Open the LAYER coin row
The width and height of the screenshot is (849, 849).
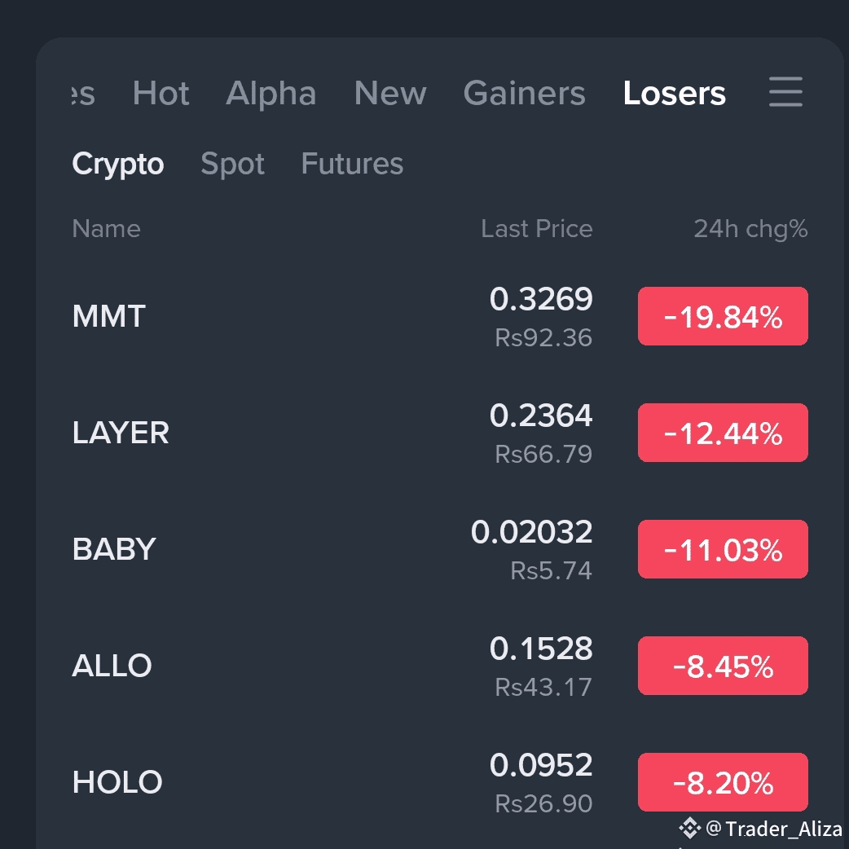pyautogui.click(x=440, y=433)
